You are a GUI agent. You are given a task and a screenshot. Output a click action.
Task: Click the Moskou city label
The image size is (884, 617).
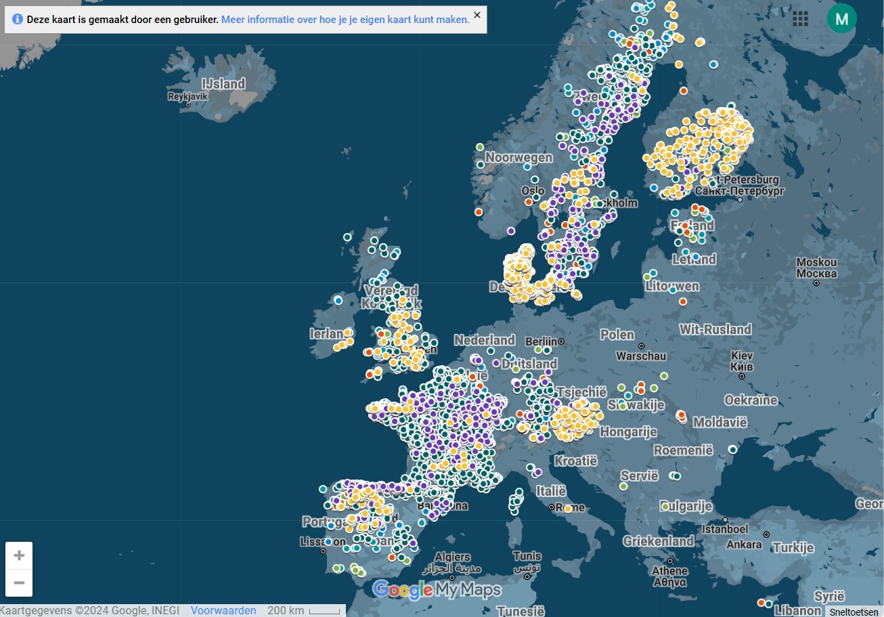(x=817, y=268)
